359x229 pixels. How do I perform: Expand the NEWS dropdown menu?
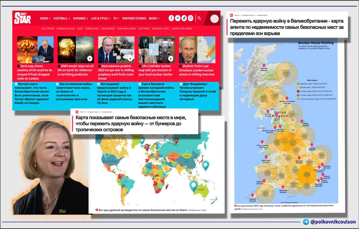click(45, 18)
